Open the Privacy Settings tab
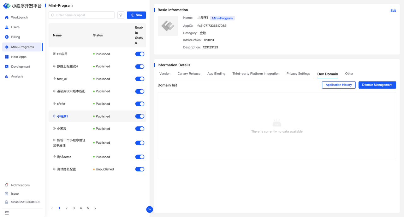404x217 pixels. click(298, 74)
